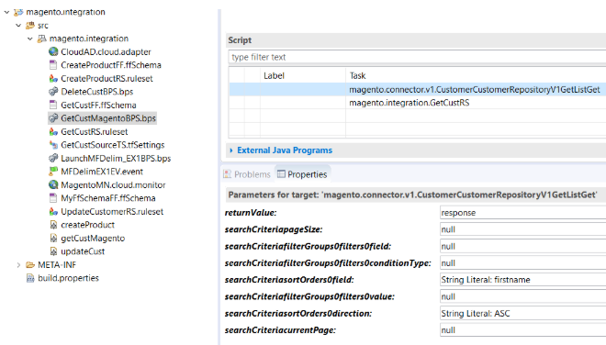Screen dimensions: 606x345
Task: Select MyFfSchemaFF.ffSchema in the tree
Action: pyautogui.click(x=107, y=198)
